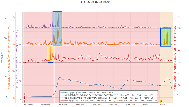Click the 03:30.000 time axis tick

click(x=96, y=105)
